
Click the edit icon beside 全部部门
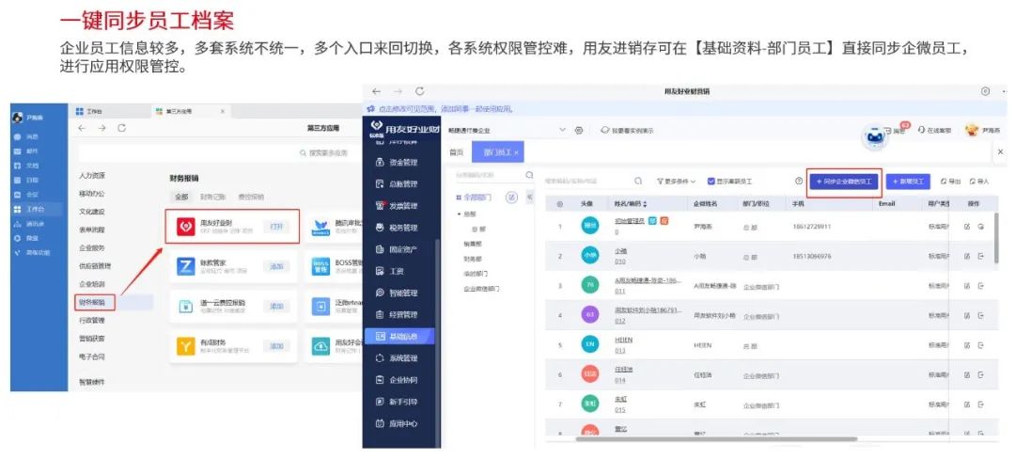coord(511,198)
